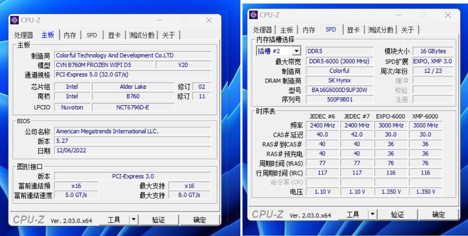This screenshot has height=236, width=468.
Task: Click part number 'BA16G6000D5UP30W'
Action: pyautogui.click(x=339, y=90)
